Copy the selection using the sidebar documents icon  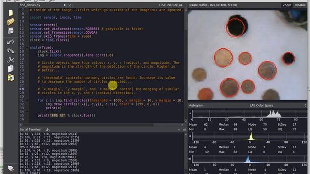(x=11, y=69)
